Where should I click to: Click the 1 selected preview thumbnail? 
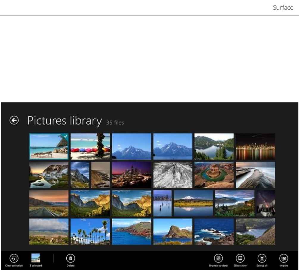click(36, 258)
